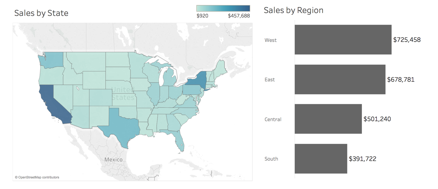Click the Mexico label on the map

coord(113,159)
